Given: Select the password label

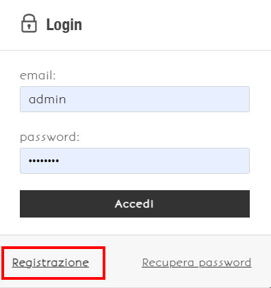Looking at the screenshot, I should click(50, 138).
